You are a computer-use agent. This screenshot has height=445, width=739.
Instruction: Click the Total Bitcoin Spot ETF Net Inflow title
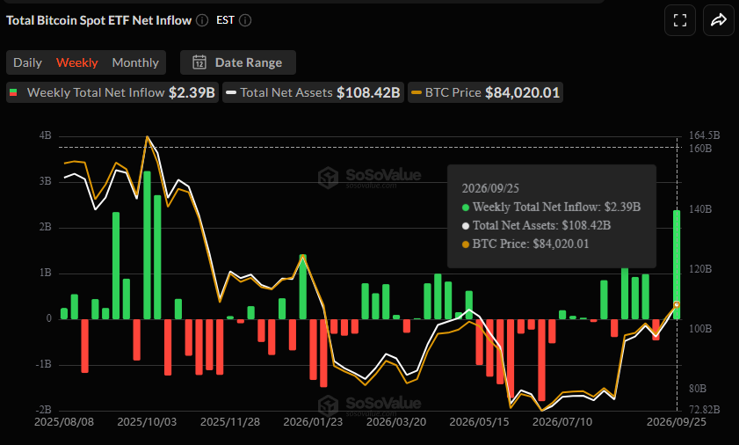coord(99,20)
